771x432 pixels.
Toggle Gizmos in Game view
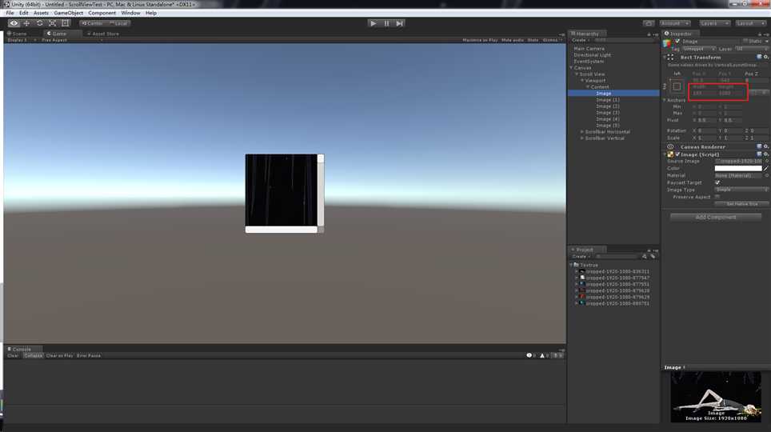[551, 40]
